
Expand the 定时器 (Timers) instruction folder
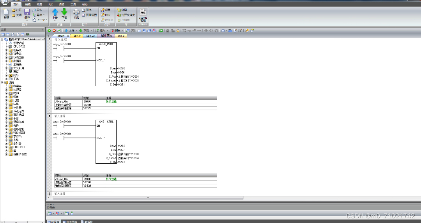pyautogui.click(x=7, y=143)
